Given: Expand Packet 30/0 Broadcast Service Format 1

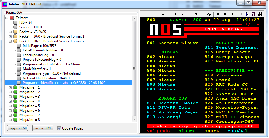Looking at the screenshot, I should point(10,36).
